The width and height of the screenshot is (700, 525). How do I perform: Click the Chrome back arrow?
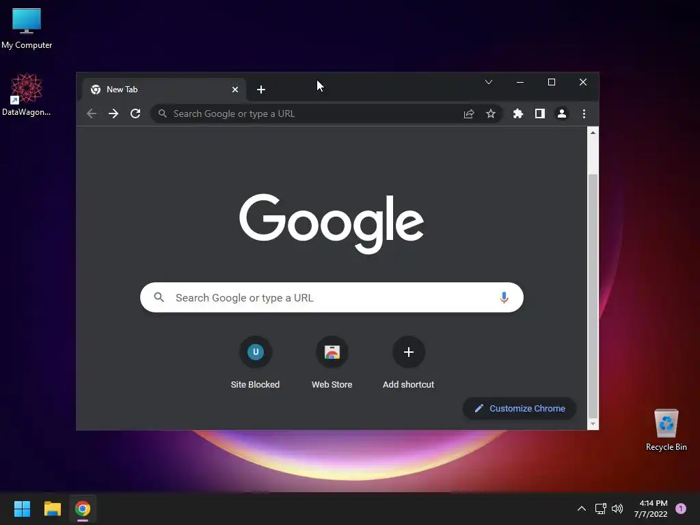pos(92,113)
